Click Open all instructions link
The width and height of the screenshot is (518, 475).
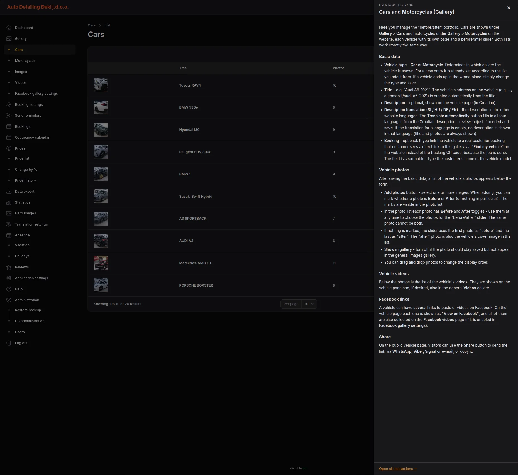click(x=398, y=469)
